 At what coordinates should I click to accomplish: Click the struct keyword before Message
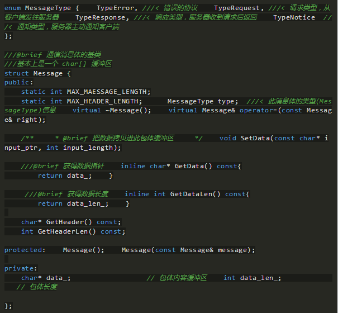[x=17, y=73]
